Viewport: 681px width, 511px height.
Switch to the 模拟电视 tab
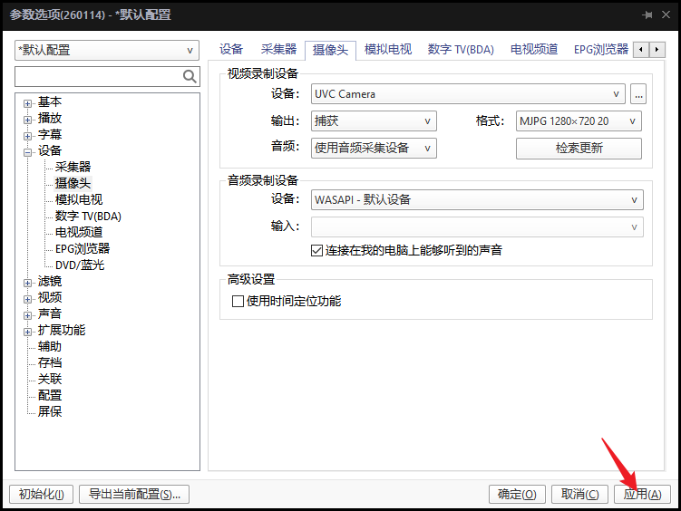click(x=387, y=50)
